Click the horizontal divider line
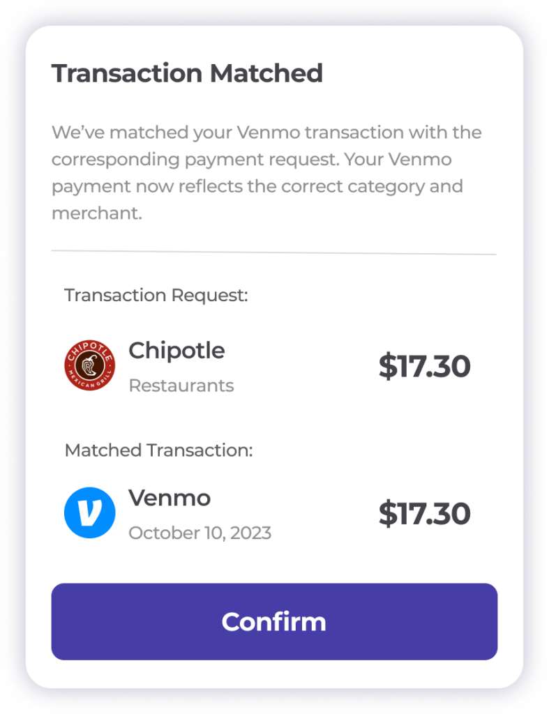549x714 pixels. click(273, 253)
